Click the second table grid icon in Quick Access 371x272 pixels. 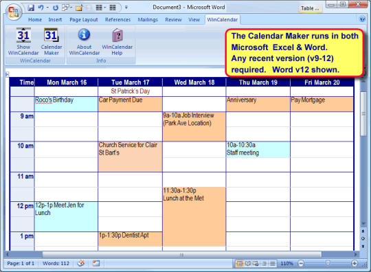(113, 8)
